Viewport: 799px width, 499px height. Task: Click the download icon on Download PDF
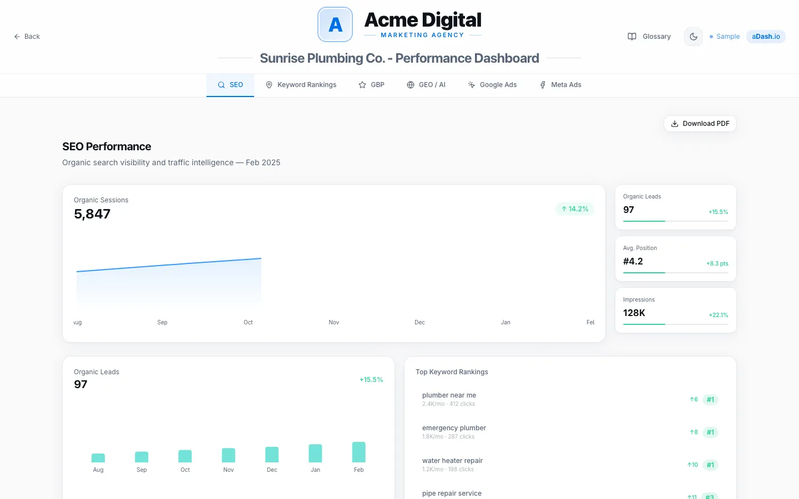pos(675,124)
